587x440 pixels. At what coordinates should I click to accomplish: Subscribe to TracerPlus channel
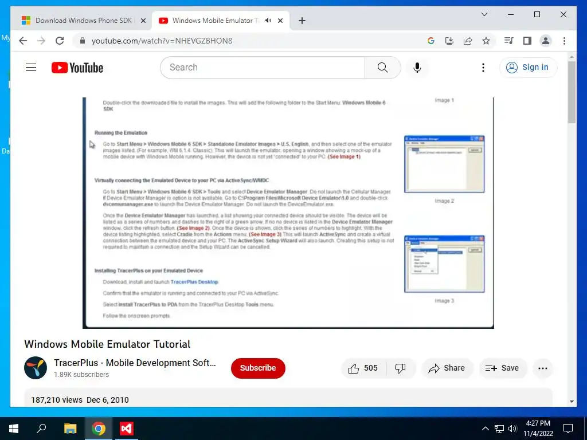pos(258,368)
